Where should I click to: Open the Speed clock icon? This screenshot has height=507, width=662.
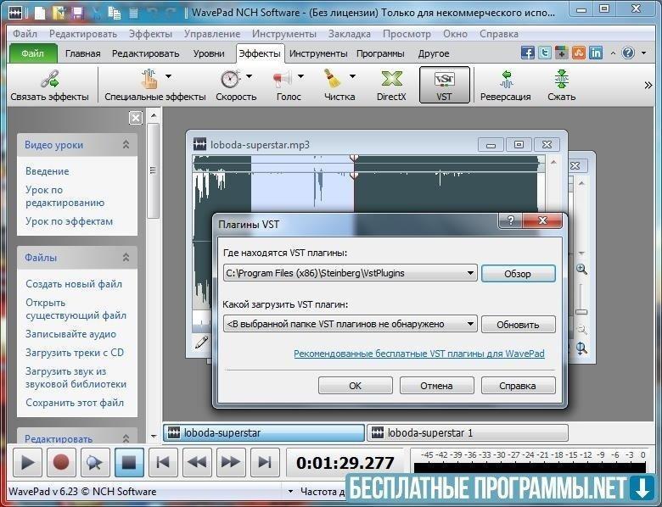231,79
